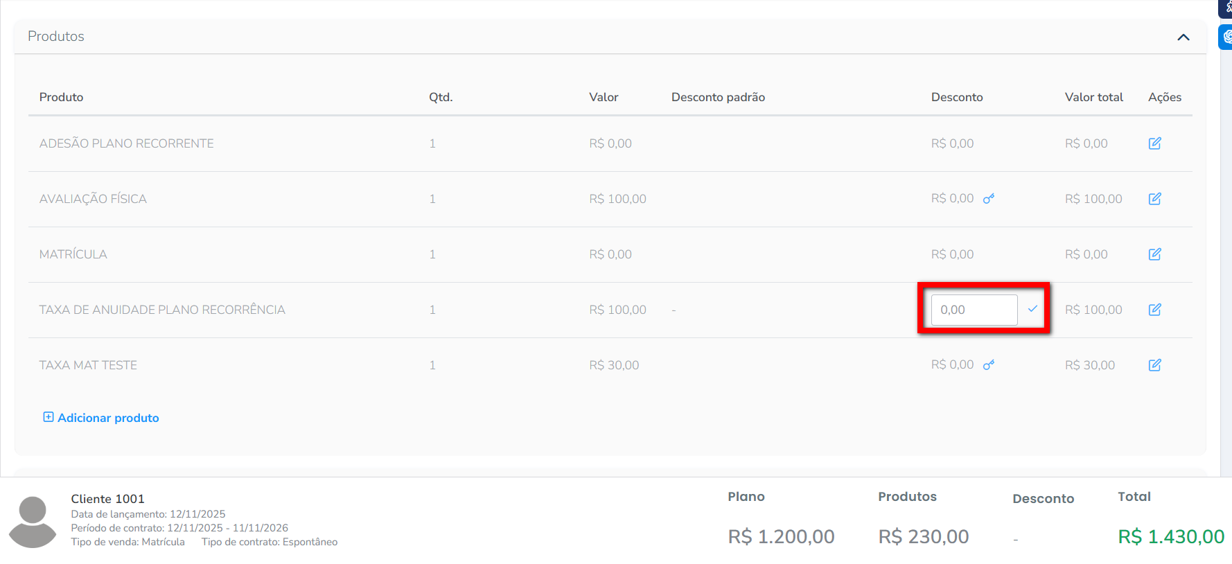
Task: Click the Produto column header
Action: [61, 97]
